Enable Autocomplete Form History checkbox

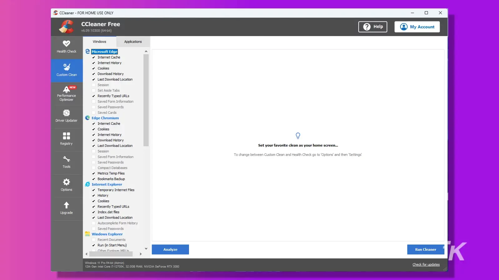[94, 223]
